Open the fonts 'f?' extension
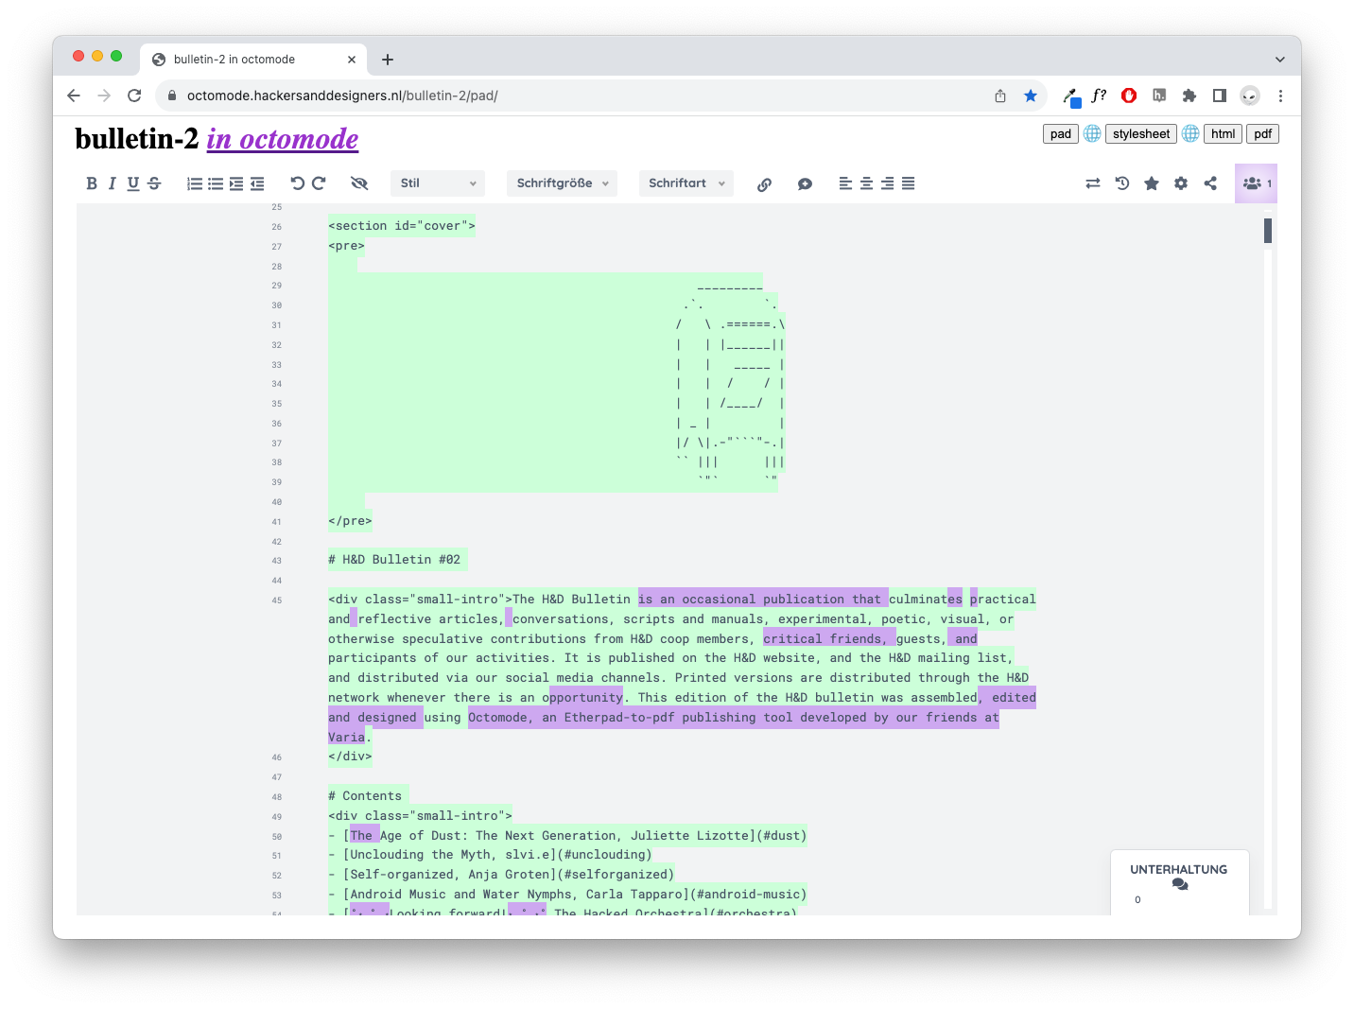Image resolution: width=1354 pixels, height=1009 pixels. (1099, 96)
